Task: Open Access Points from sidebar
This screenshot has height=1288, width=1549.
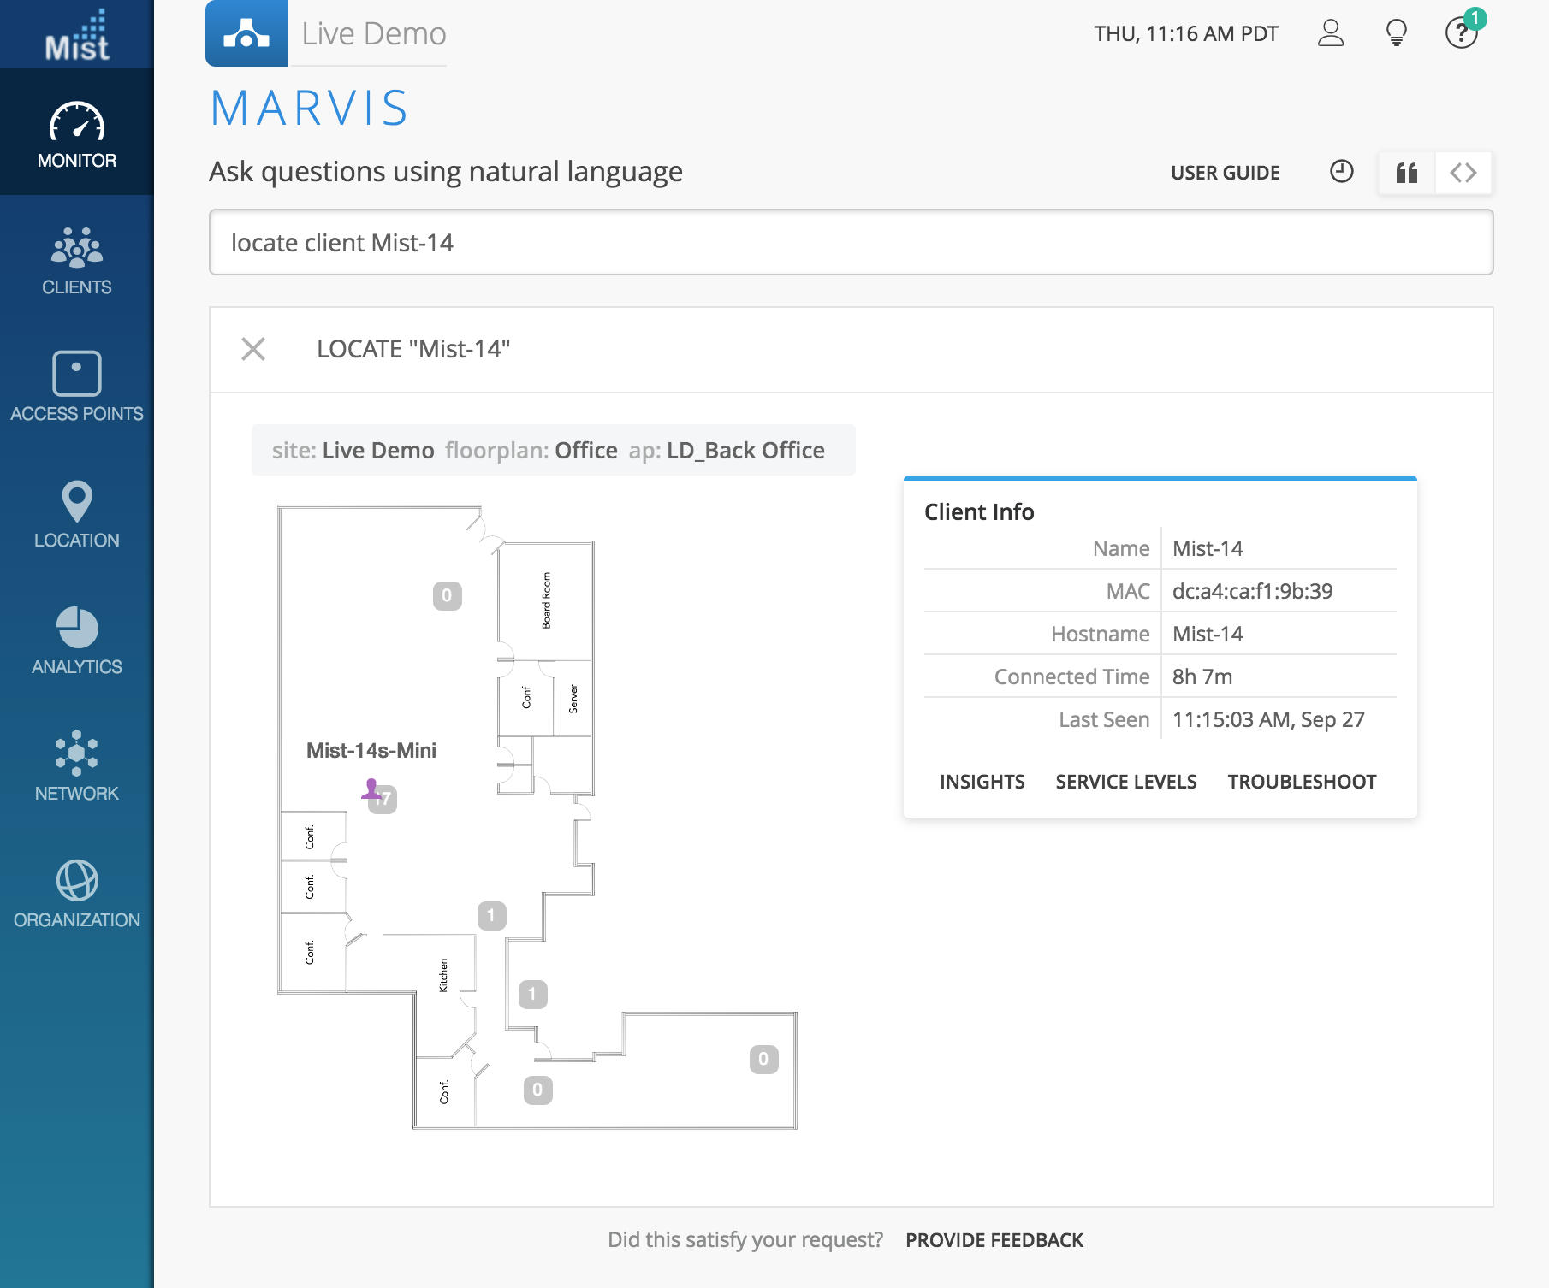Action: pos(77,387)
